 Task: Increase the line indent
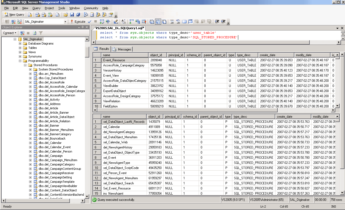(223, 22)
